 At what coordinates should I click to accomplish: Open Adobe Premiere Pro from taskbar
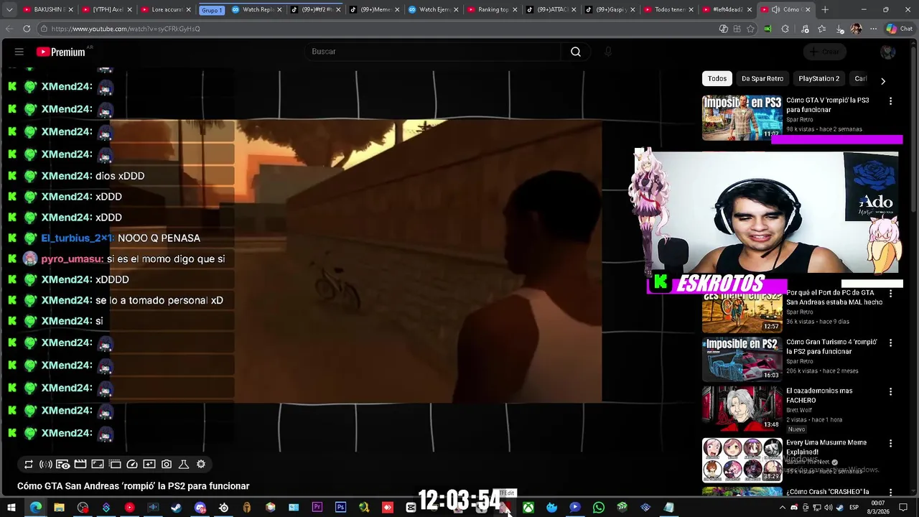(317, 508)
